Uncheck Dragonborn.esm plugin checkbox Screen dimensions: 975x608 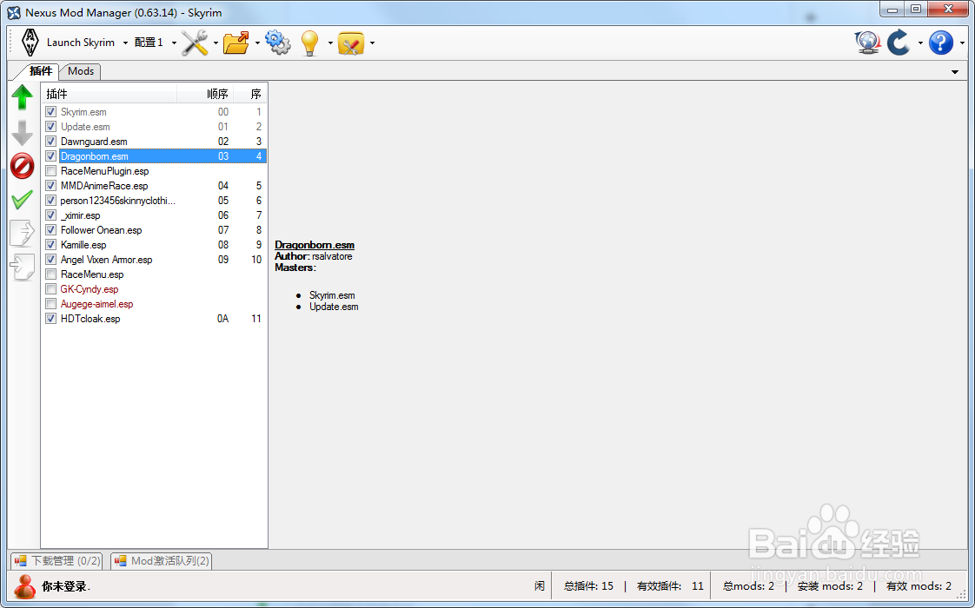click(51, 156)
